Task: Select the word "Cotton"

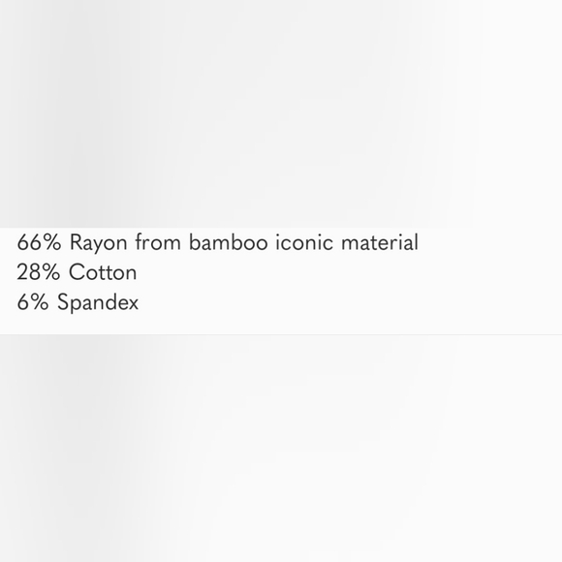Action: (x=103, y=272)
